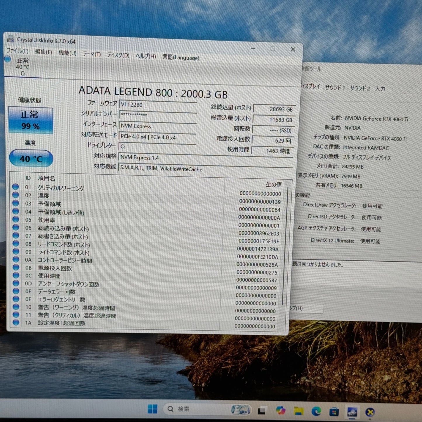
Task: Click the status circle for 総書き込み量 (ホスト)
Action: (x=15, y=235)
